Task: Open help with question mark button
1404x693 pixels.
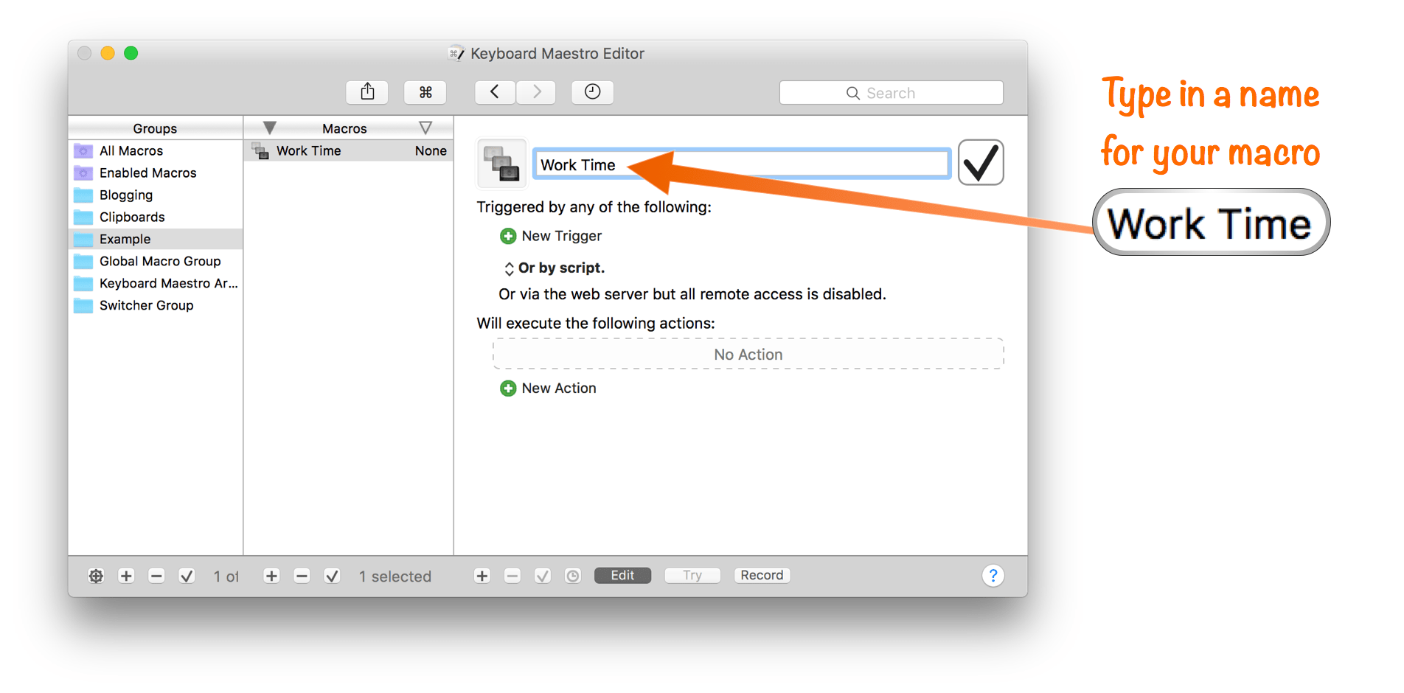Action: click(x=993, y=576)
